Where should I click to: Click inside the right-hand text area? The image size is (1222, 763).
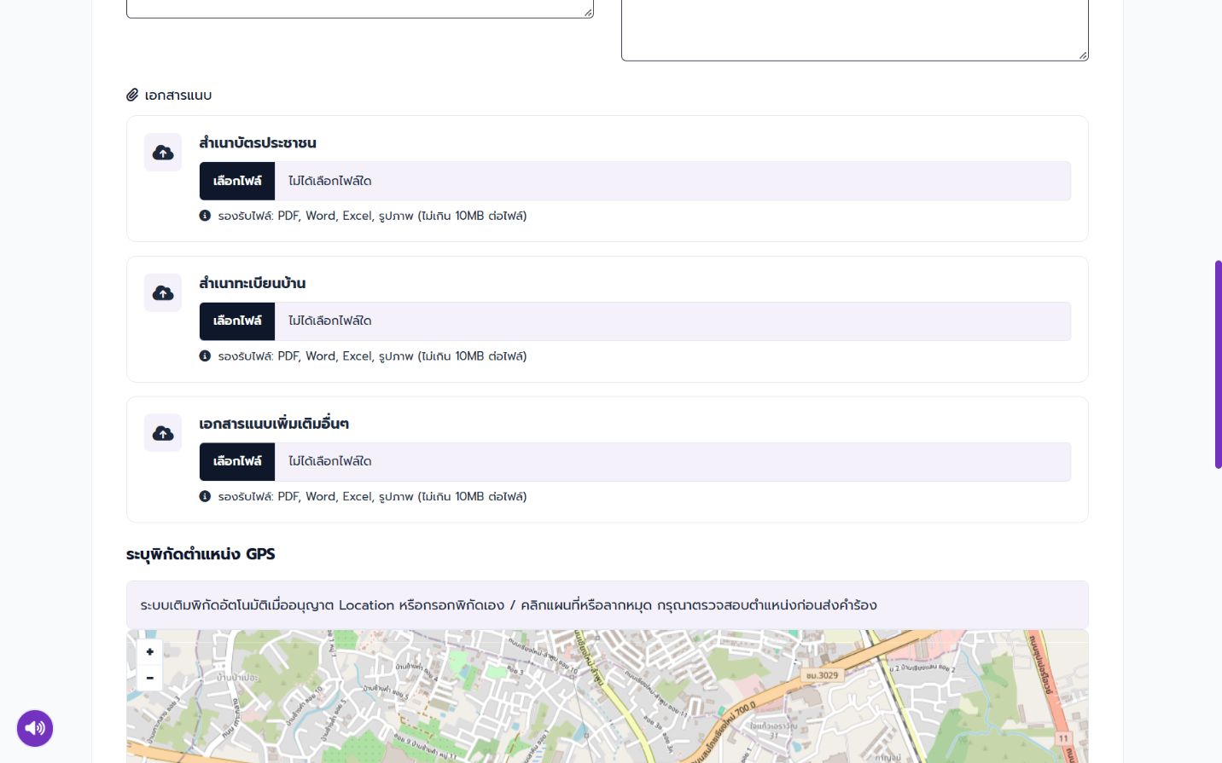[855, 30]
